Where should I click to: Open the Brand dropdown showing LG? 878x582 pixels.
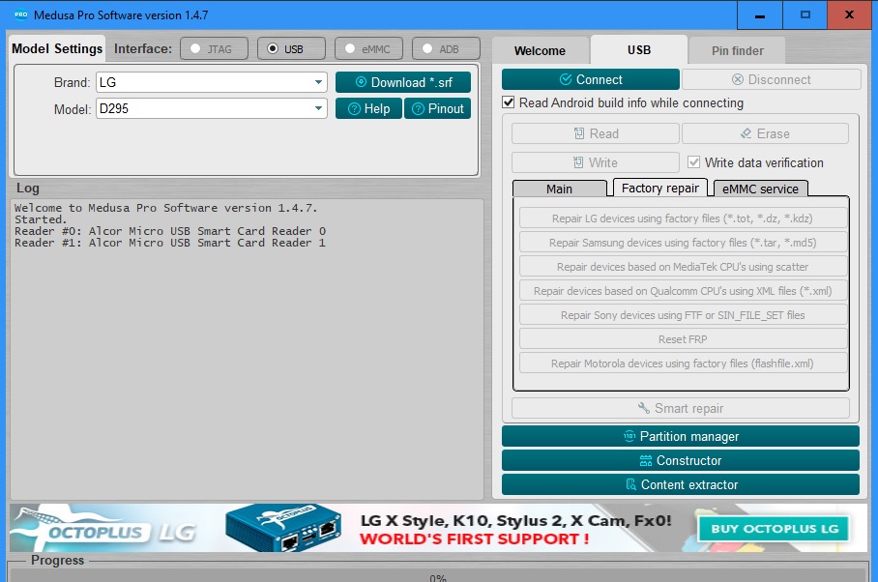pos(212,82)
